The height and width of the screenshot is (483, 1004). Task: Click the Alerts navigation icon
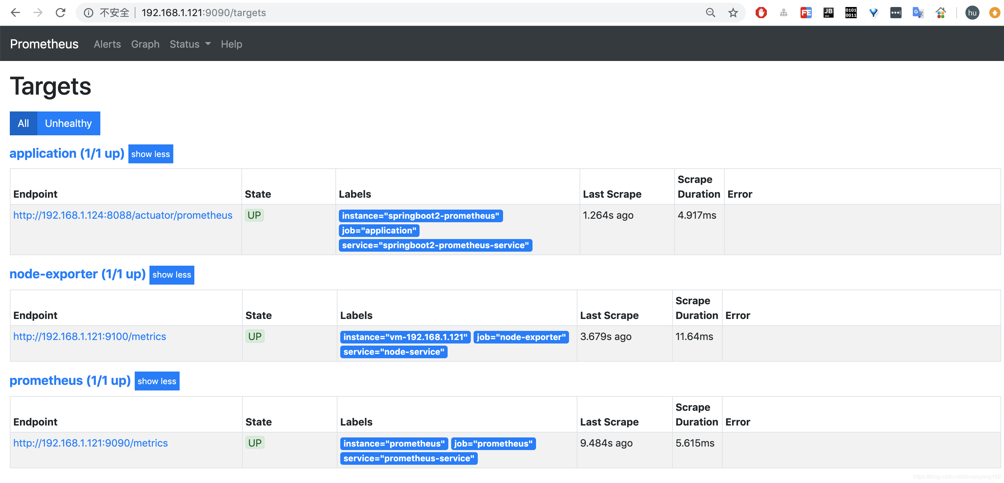[107, 43]
